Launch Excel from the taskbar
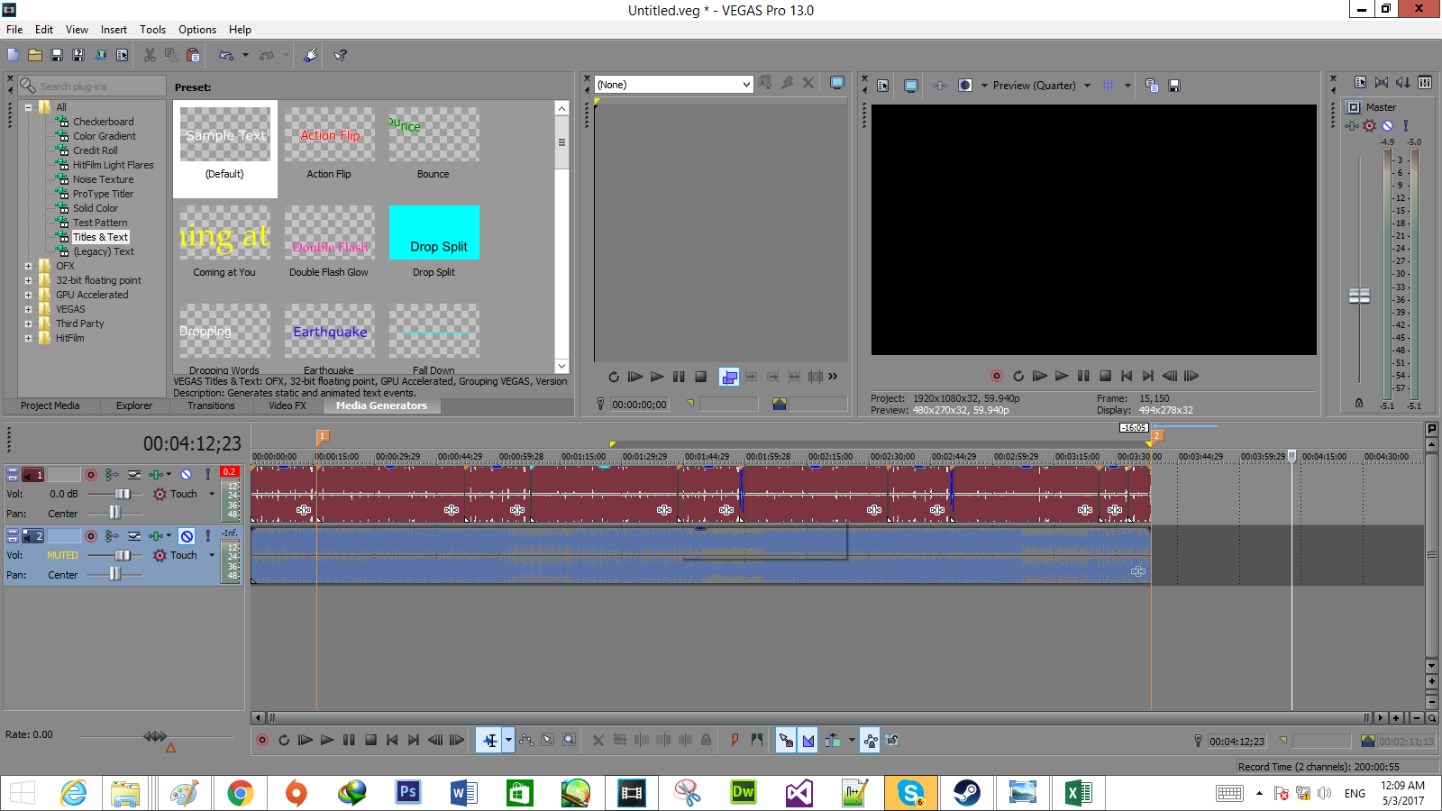The width and height of the screenshot is (1442, 811). [x=1079, y=793]
